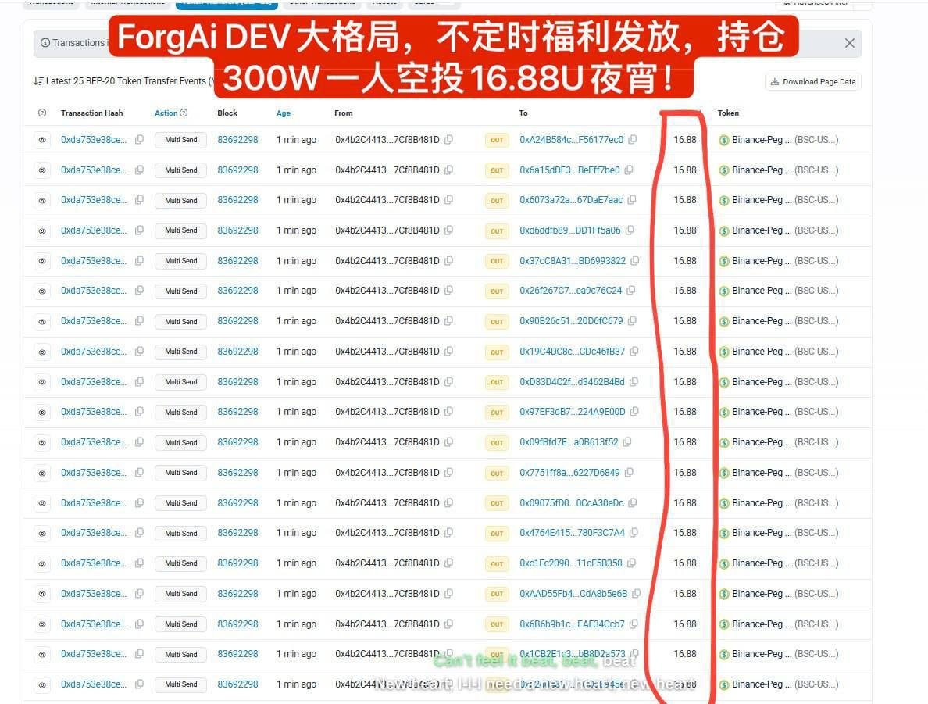Open recipient address 0xA24B584c...F56177ec0
The width and height of the screenshot is (928, 704).
click(571, 140)
